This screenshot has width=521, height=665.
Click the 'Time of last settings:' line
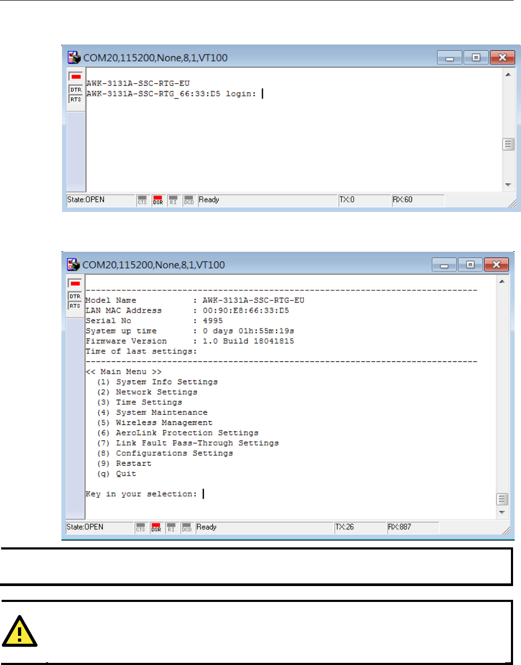[x=141, y=351]
